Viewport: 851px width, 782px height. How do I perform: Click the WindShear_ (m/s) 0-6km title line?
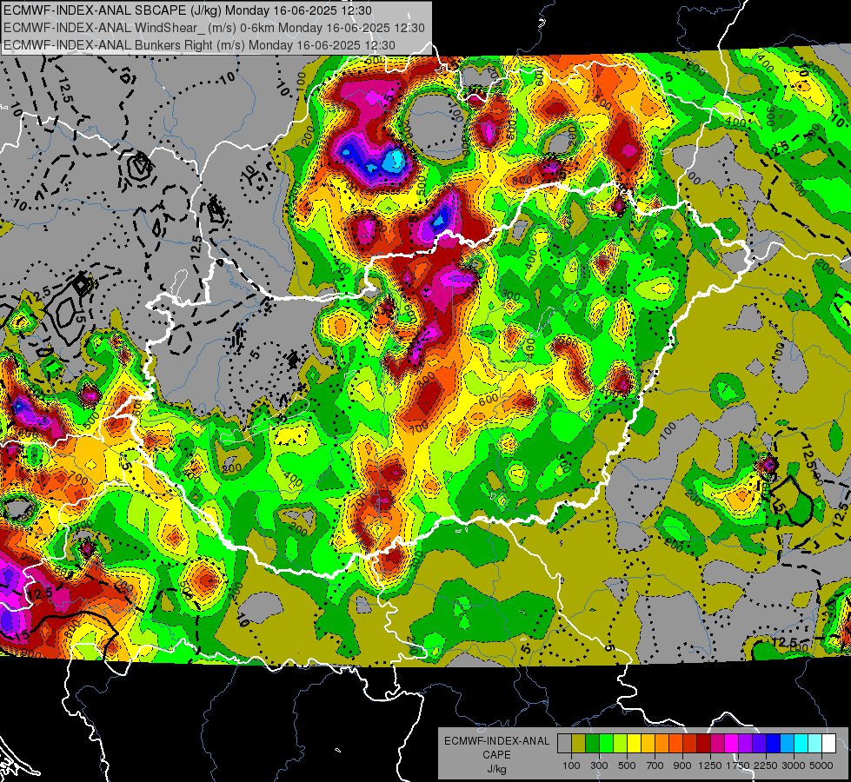tap(214, 28)
